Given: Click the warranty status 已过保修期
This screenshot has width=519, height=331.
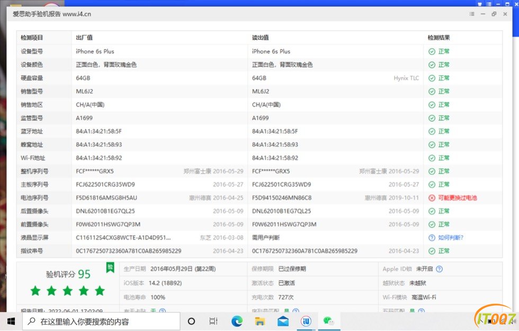Looking at the screenshot, I should point(292,269).
